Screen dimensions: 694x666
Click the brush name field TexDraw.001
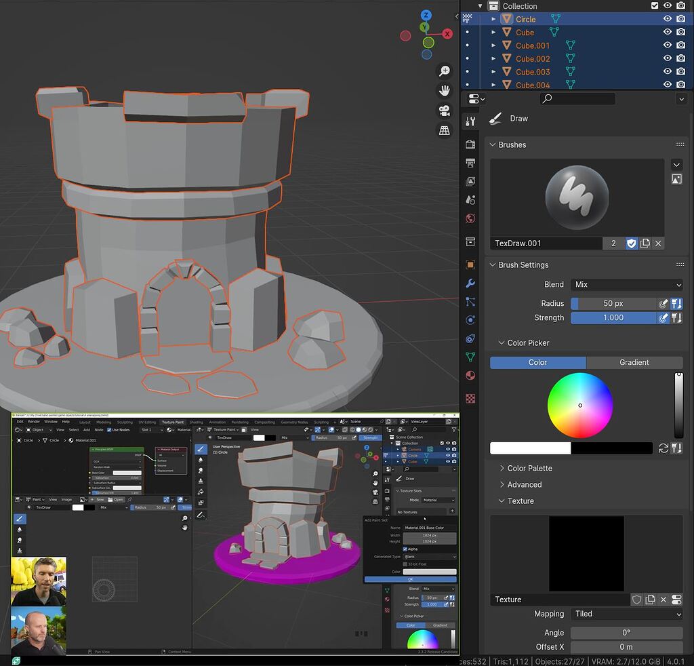tap(546, 243)
